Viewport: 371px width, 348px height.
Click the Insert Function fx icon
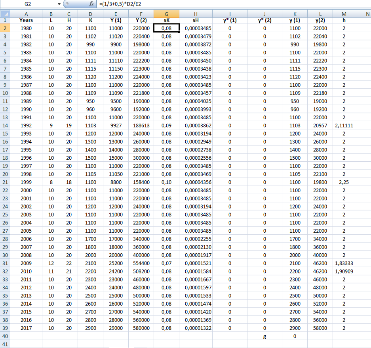pyautogui.click(x=91, y=4)
